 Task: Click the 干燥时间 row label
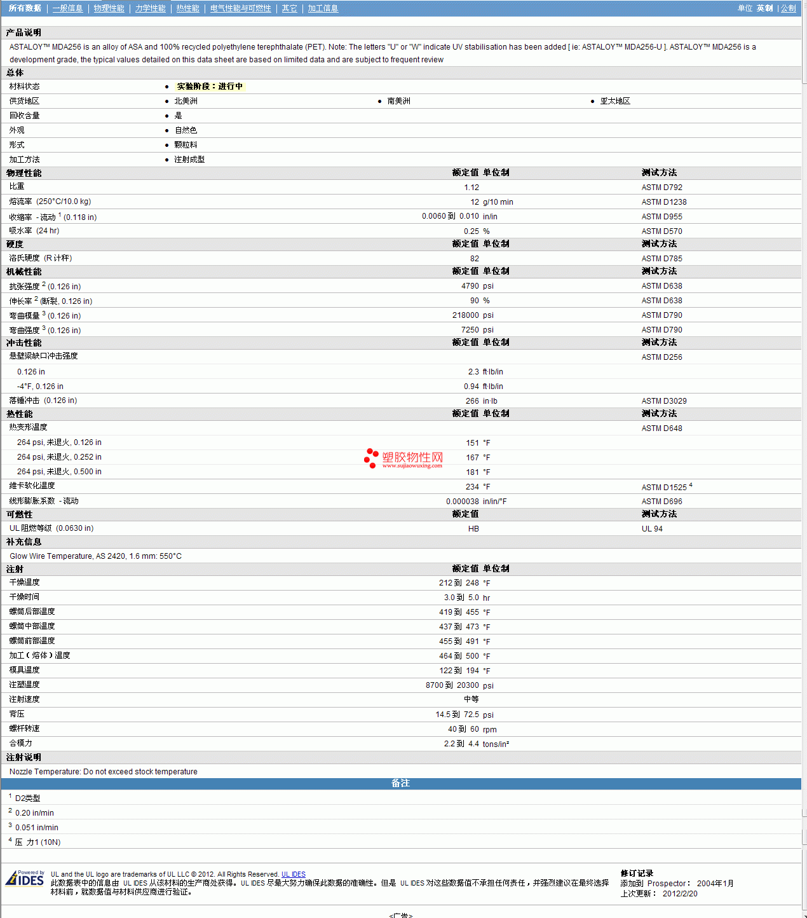(24, 597)
